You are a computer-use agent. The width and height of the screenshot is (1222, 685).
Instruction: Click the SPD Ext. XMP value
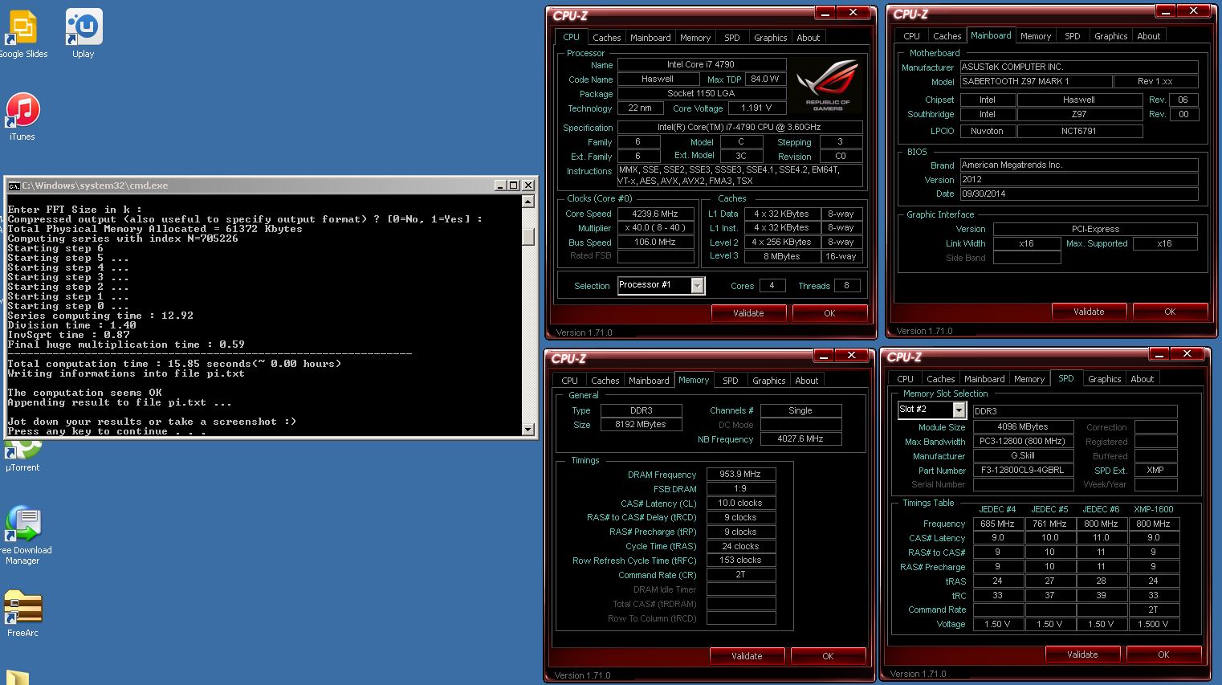click(x=1155, y=470)
